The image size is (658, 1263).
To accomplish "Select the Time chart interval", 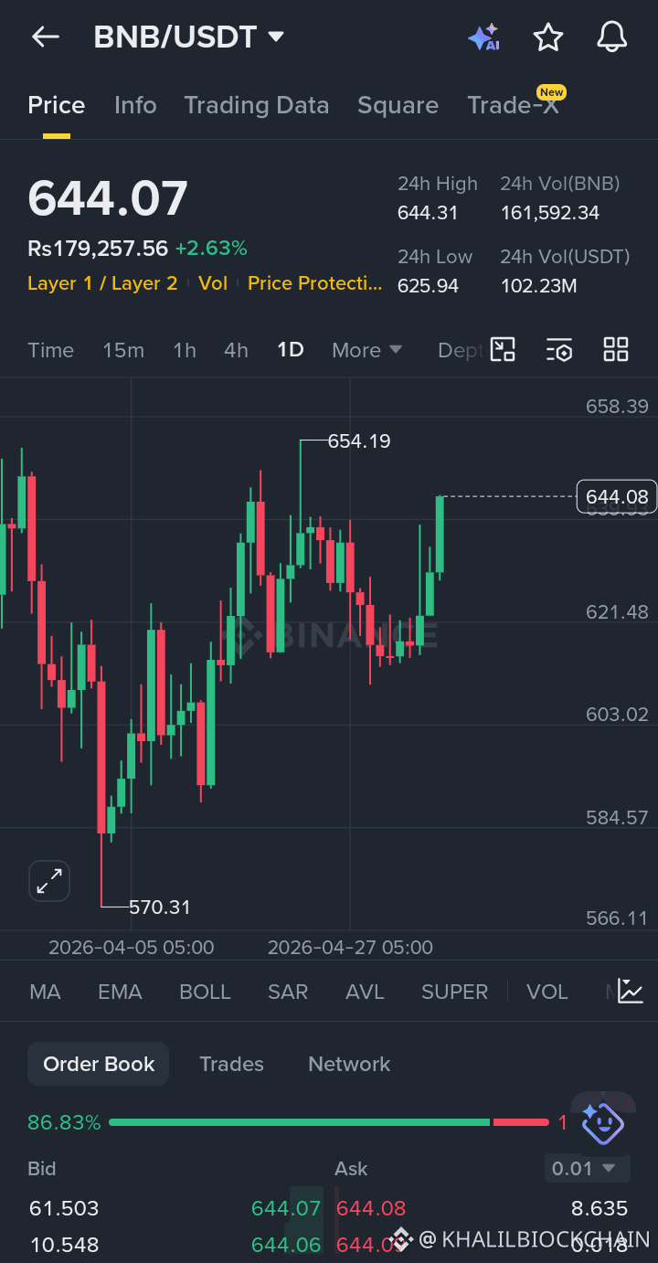I will pos(50,350).
